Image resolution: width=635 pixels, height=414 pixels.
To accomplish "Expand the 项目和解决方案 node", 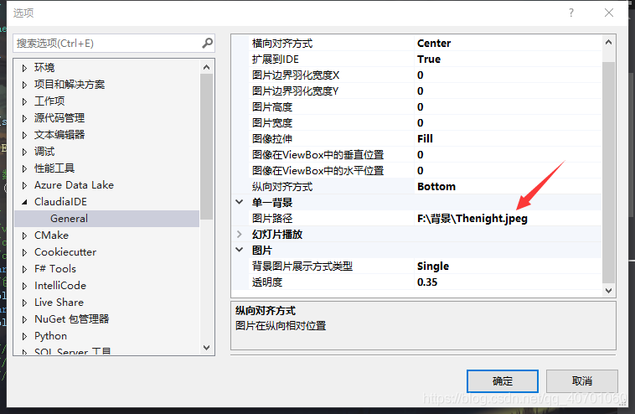I will (x=24, y=85).
